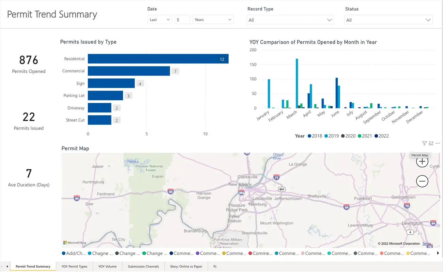Select the Commercial bar in Permits Issued

point(129,71)
